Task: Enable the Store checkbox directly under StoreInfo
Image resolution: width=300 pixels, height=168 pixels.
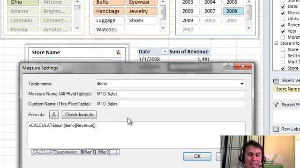Action: point(283,50)
